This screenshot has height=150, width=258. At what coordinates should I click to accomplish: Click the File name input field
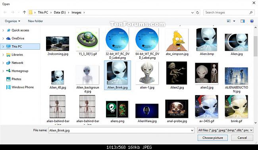[119, 130]
